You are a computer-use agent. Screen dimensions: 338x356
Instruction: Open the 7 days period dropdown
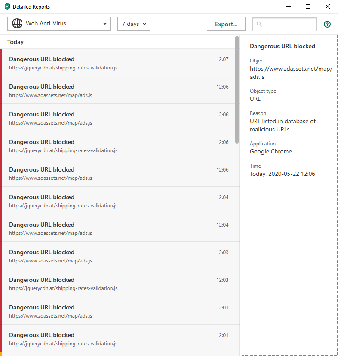(x=133, y=24)
